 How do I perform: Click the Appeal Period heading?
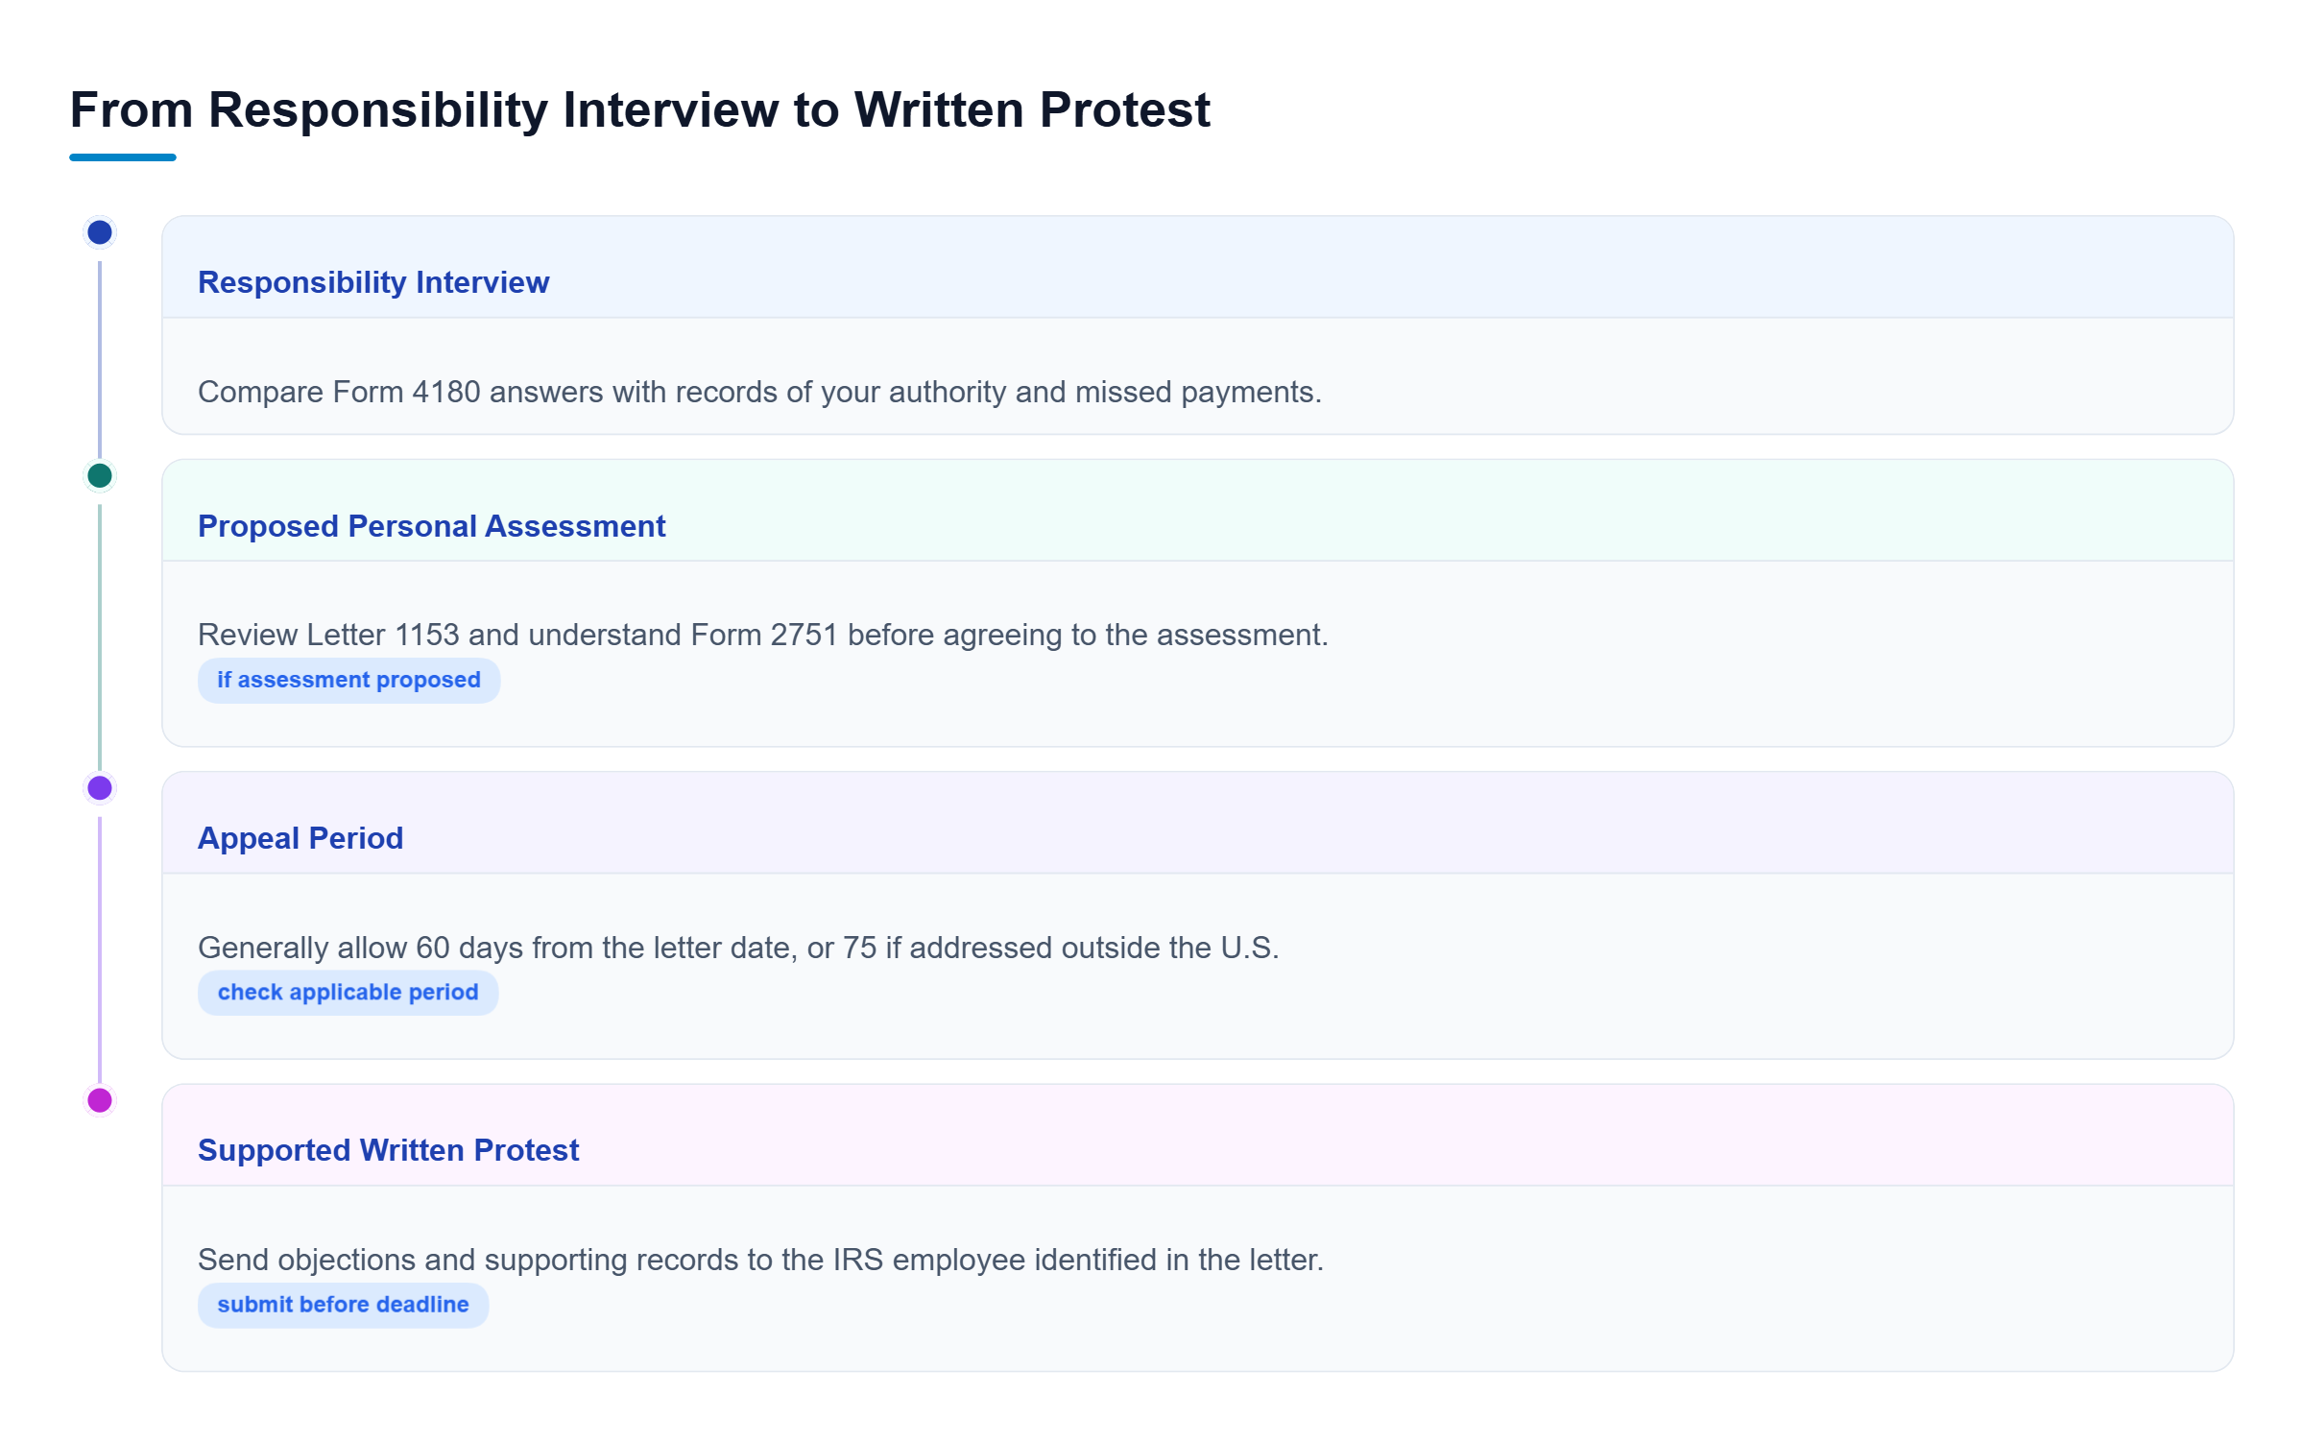[x=300, y=838]
